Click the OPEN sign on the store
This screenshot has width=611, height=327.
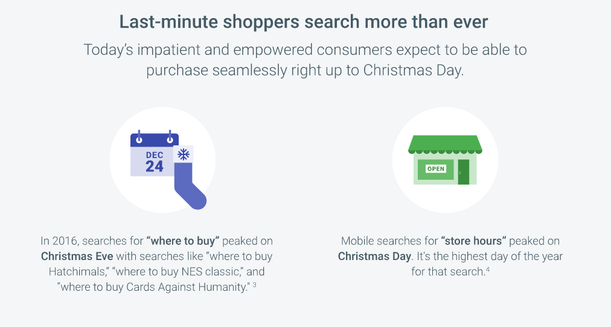[x=436, y=168]
